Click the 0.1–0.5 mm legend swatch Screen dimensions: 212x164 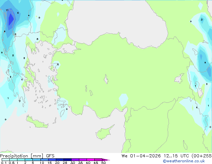coord(6,160)
